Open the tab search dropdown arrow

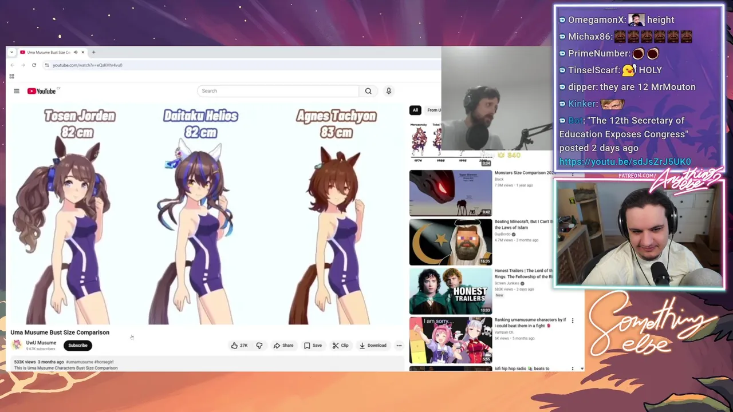coord(11,52)
